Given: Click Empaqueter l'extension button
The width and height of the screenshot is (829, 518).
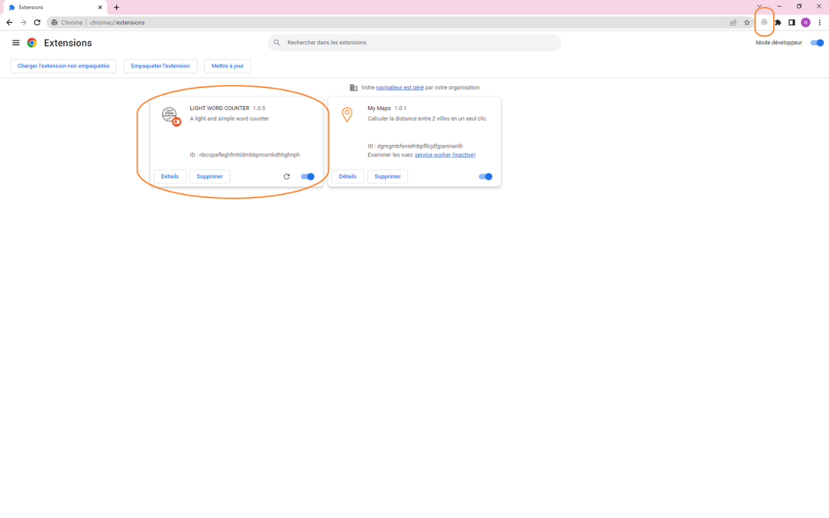Looking at the screenshot, I should (x=161, y=66).
